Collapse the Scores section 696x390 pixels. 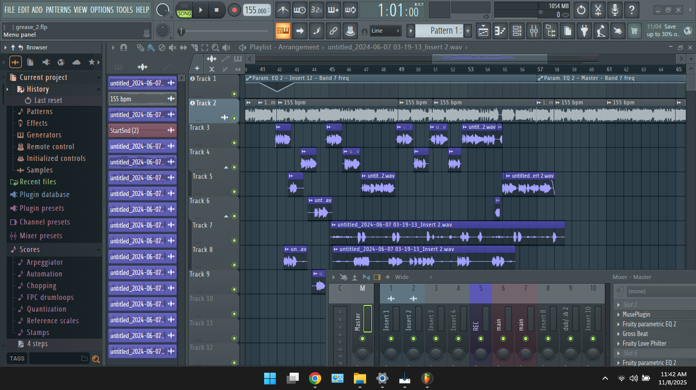[98, 249]
